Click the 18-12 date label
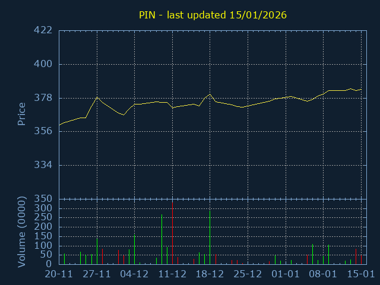380x285 pixels. click(210, 274)
